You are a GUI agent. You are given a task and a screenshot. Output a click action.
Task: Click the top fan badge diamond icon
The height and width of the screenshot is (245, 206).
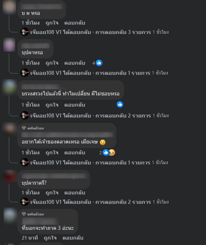pyautogui.click(x=24, y=128)
